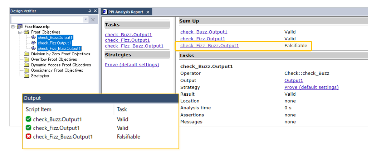This screenshot has width=376, height=156.
Task: Select the PPI Analysis Report tab
Action: point(123,12)
